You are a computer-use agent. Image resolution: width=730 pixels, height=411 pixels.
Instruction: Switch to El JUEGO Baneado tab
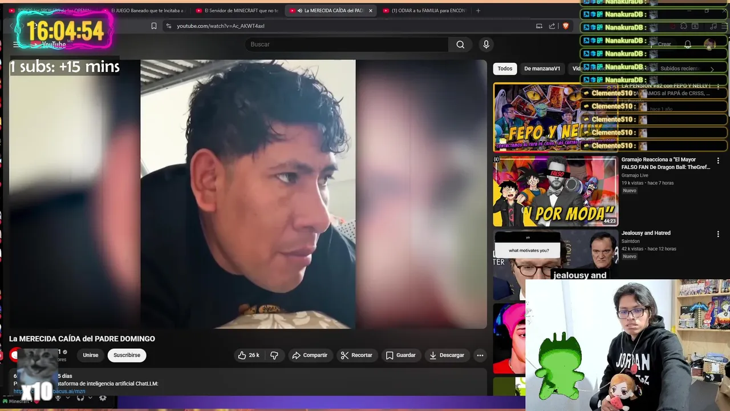point(144,10)
